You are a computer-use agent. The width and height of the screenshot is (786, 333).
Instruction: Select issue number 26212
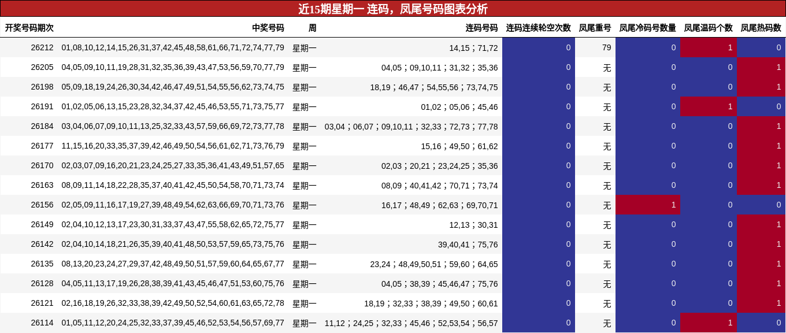42,47
